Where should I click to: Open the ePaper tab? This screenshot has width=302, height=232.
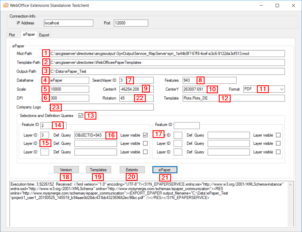click(29, 35)
